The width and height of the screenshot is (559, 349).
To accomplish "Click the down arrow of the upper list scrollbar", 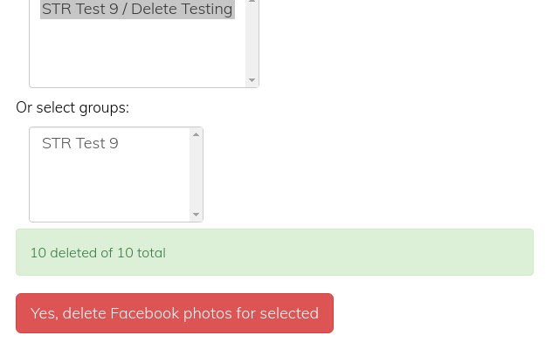I will (x=252, y=79).
